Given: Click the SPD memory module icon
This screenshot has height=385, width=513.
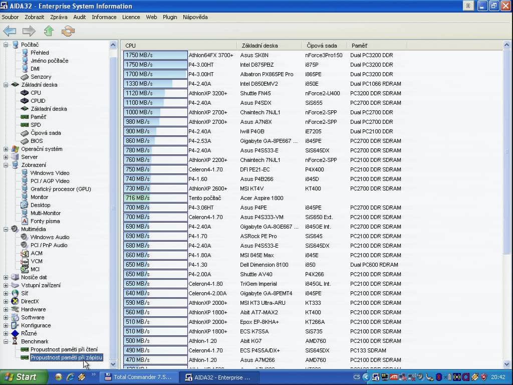Looking at the screenshot, I should [25, 125].
